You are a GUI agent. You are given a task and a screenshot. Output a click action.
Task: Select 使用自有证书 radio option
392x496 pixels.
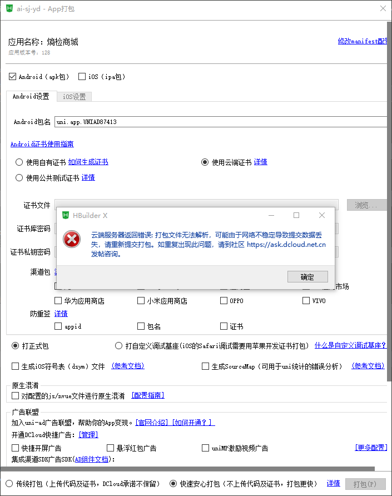pos(19,162)
